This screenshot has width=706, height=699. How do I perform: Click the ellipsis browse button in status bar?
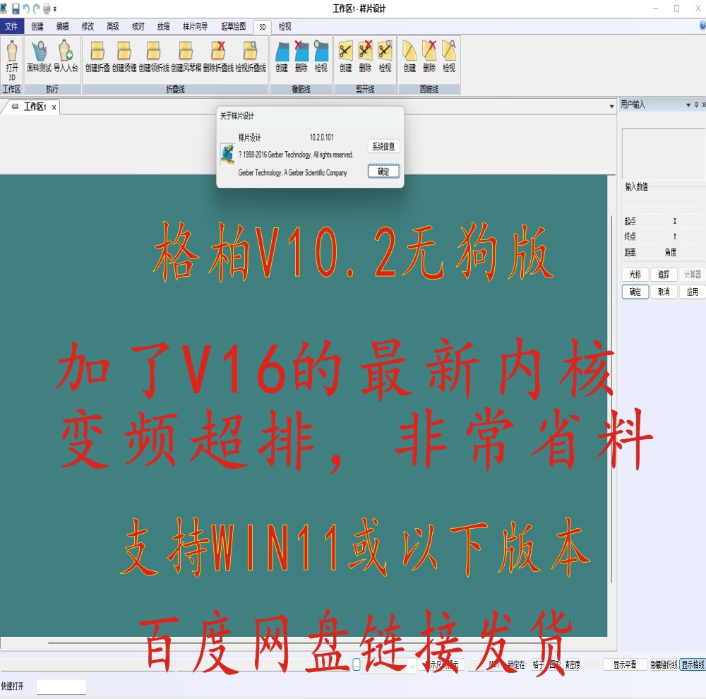[x=356, y=665]
